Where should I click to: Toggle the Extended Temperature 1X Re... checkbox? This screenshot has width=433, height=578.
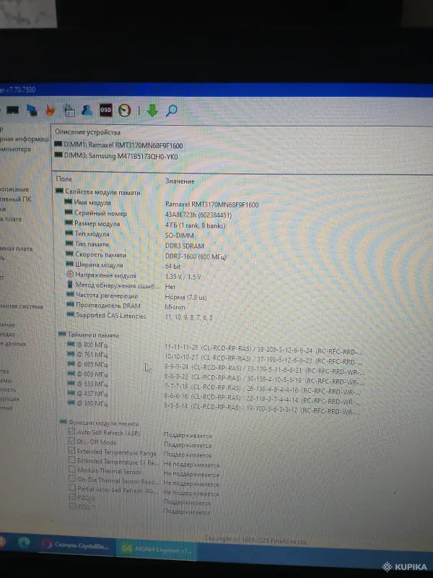pyautogui.click(x=72, y=460)
